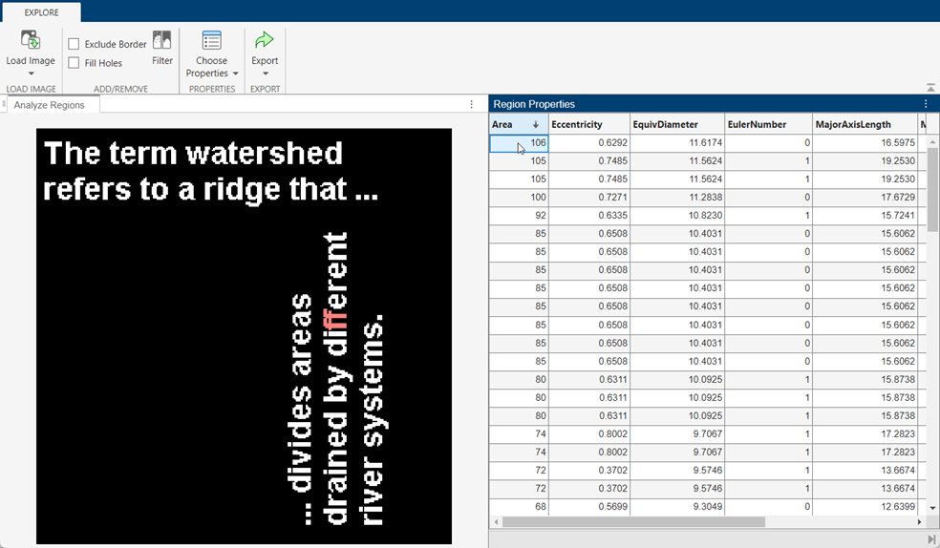
Task: Switch to the EXPLORE ribbon tab
Action: click(x=41, y=12)
